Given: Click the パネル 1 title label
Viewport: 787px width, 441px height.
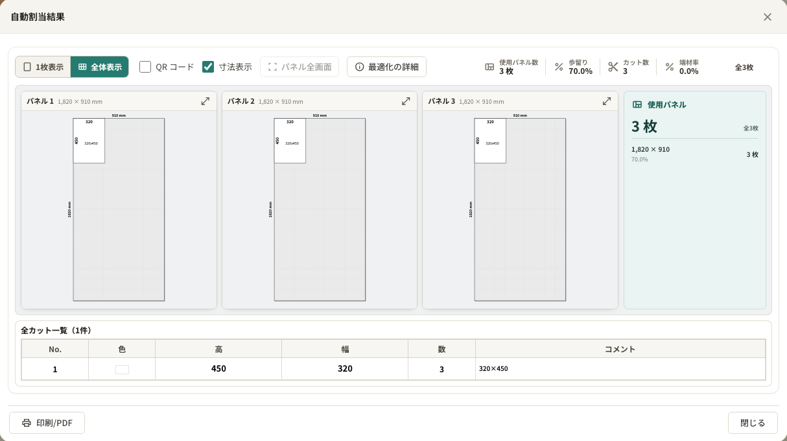Looking at the screenshot, I should pos(40,101).
